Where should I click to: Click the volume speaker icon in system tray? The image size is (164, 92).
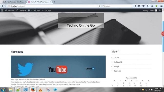click(x=152, y=90)
